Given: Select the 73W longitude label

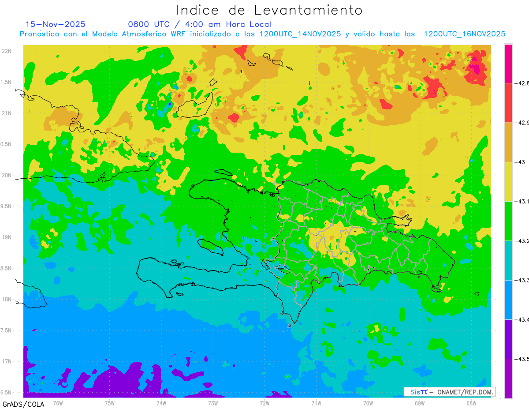Looking at the screenshot, I should (213, 403).
